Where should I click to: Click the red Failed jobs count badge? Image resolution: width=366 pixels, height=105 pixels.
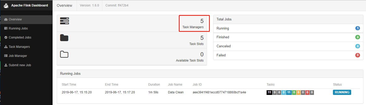click(358, 55)
